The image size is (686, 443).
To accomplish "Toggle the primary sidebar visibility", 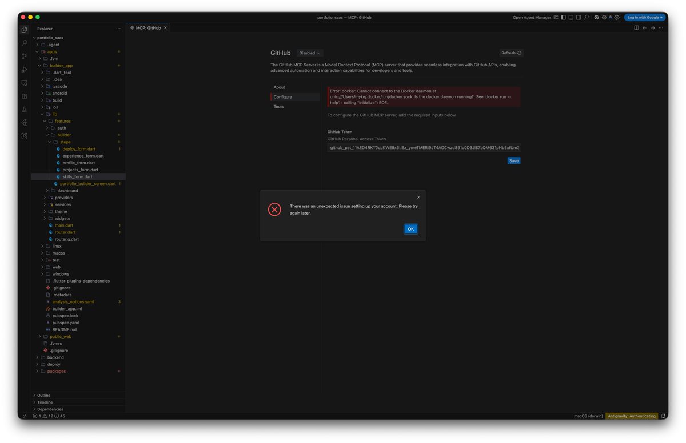I will coord(563,18).
